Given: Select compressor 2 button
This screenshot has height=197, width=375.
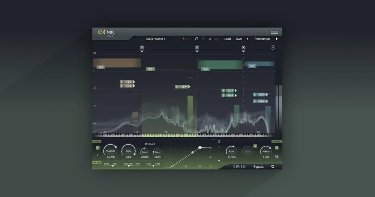Looking at the screenshot, I should (97, 155).
